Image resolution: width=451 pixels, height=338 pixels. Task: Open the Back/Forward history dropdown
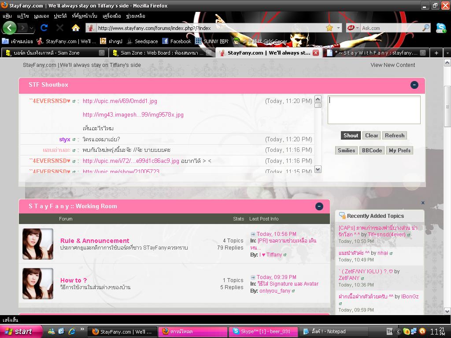coord(32,28)
